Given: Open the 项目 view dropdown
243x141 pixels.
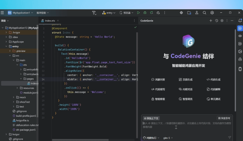Looking at the screenshot, I should 5,21.
